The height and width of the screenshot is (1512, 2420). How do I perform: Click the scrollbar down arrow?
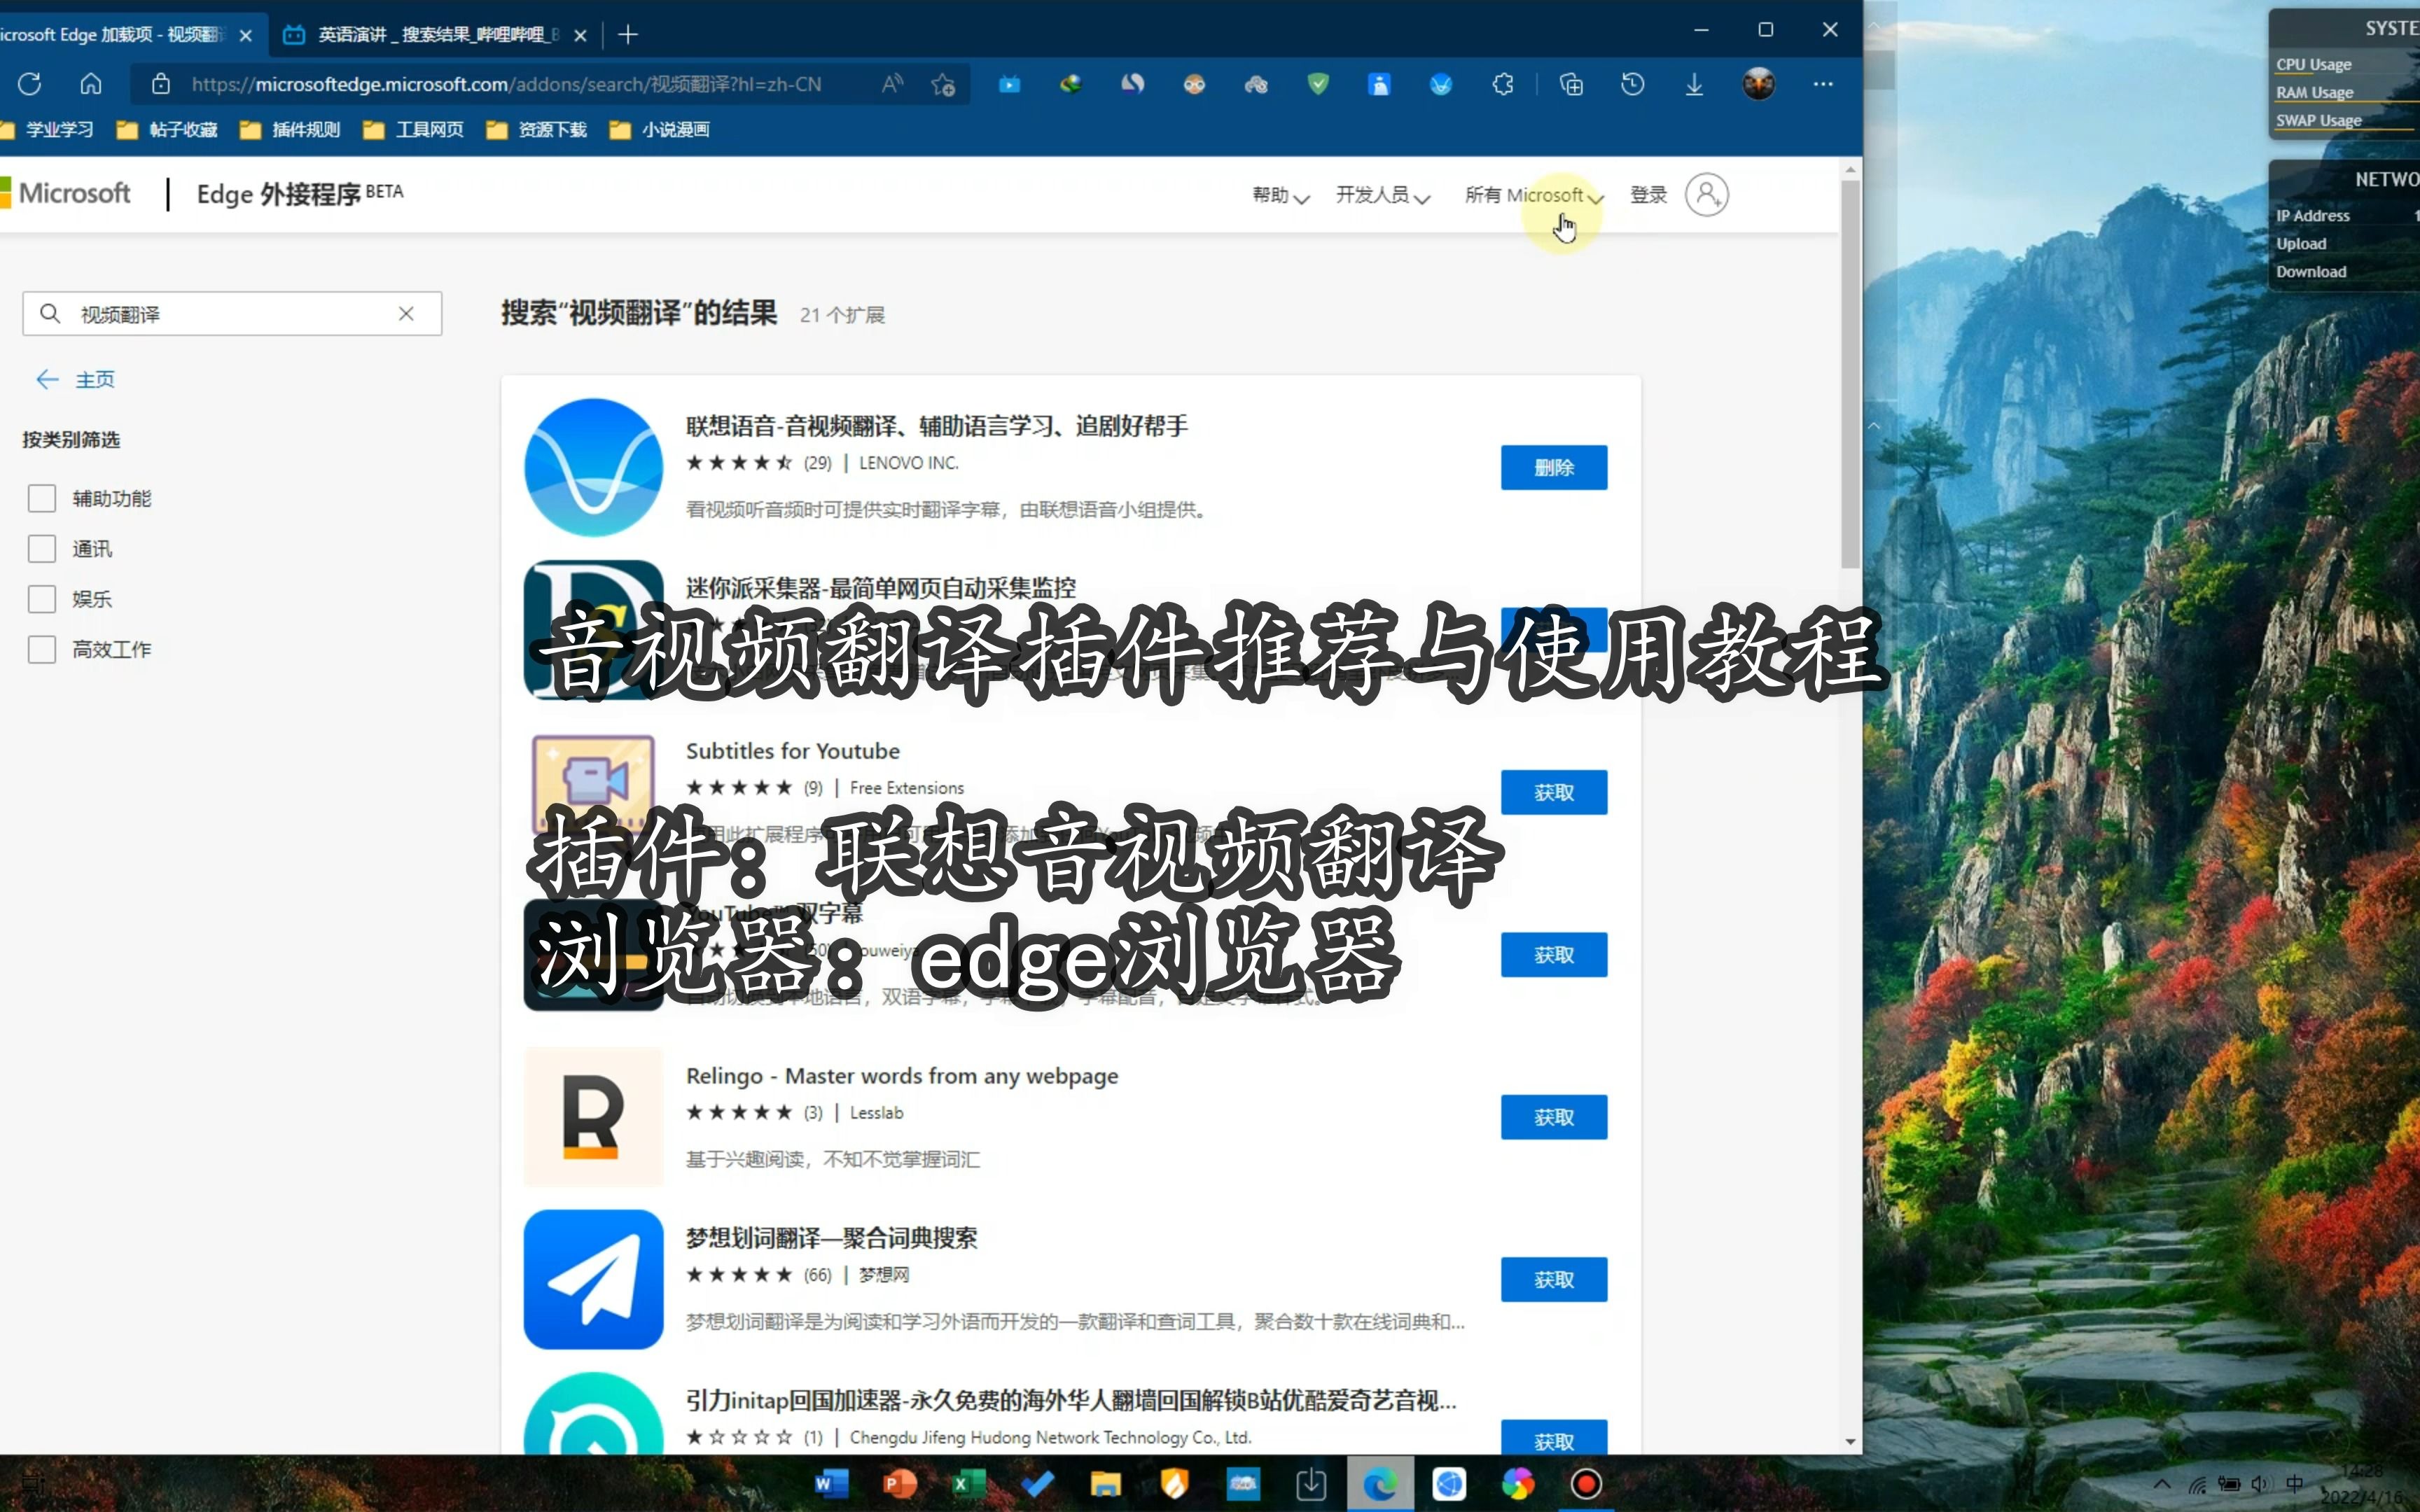1850,1442
